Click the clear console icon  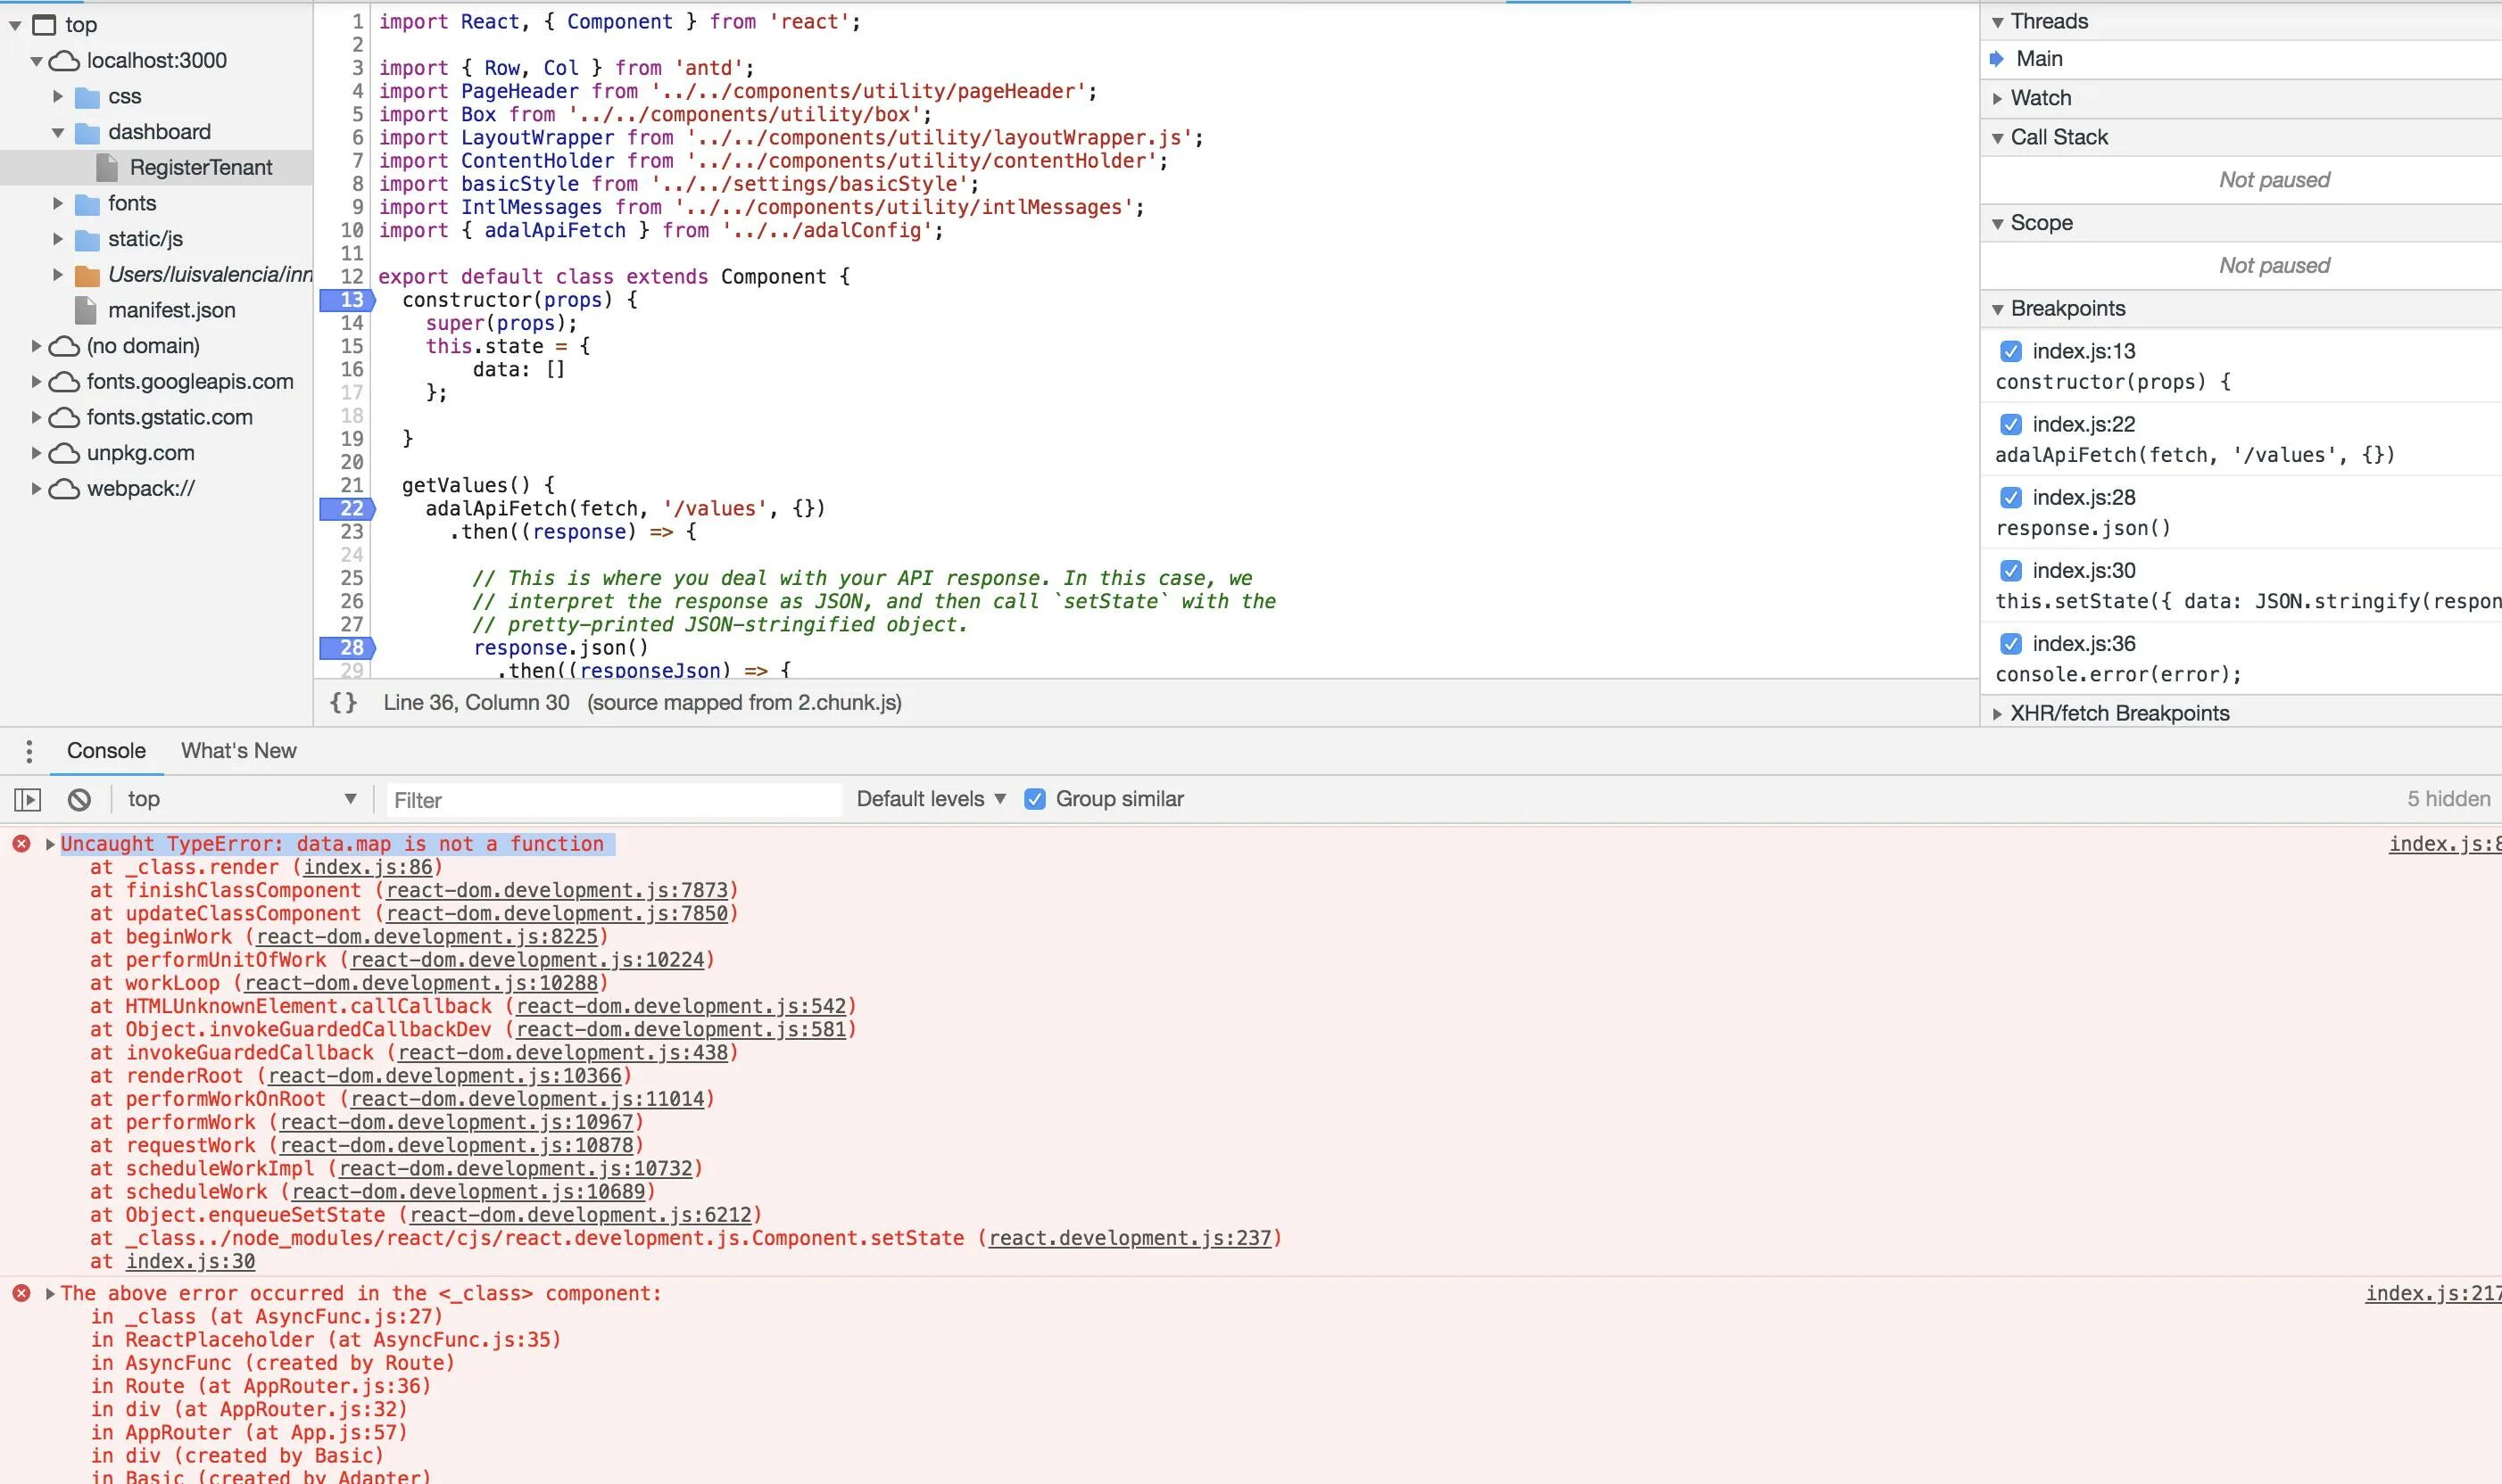point(79,799)
